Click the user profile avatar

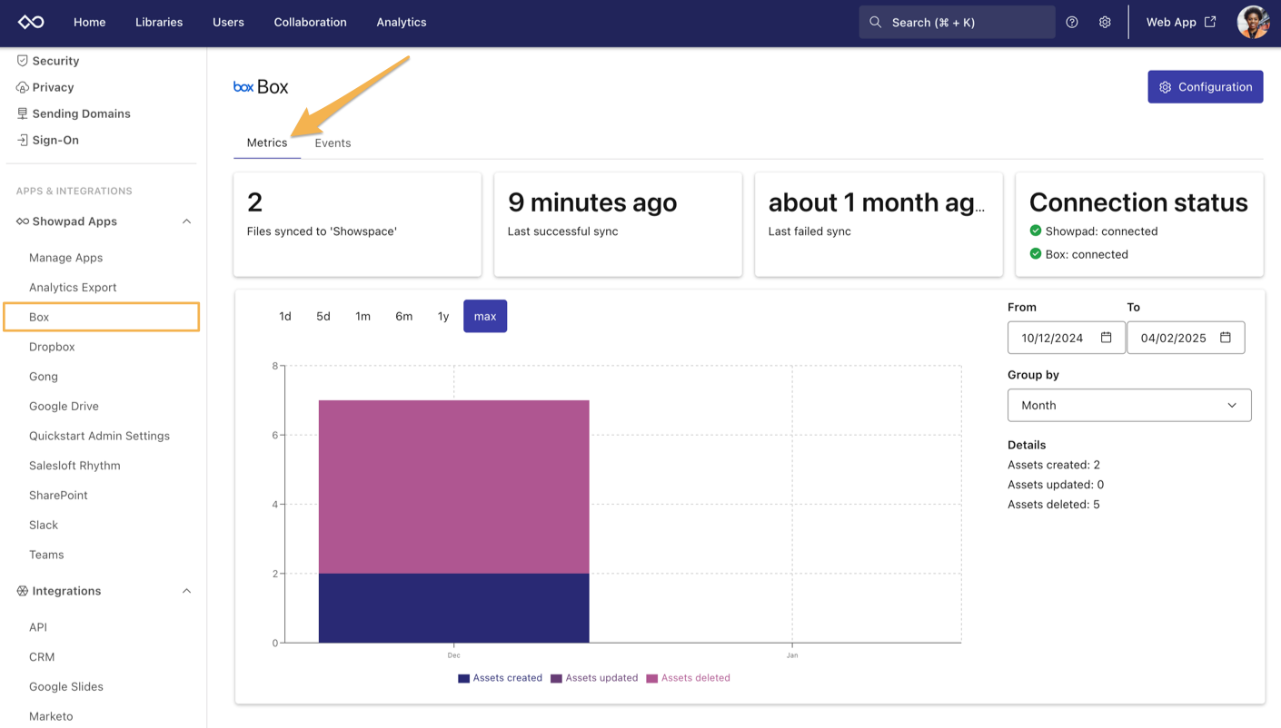(1253, 22)
